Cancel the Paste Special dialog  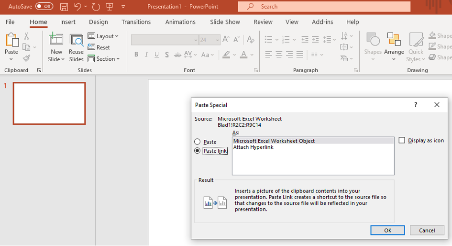pyautogui.click(x=427, y=230)
